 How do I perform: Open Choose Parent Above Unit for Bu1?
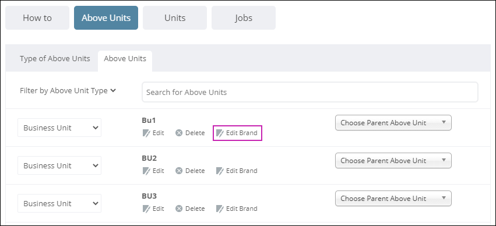tap(393, 123)
